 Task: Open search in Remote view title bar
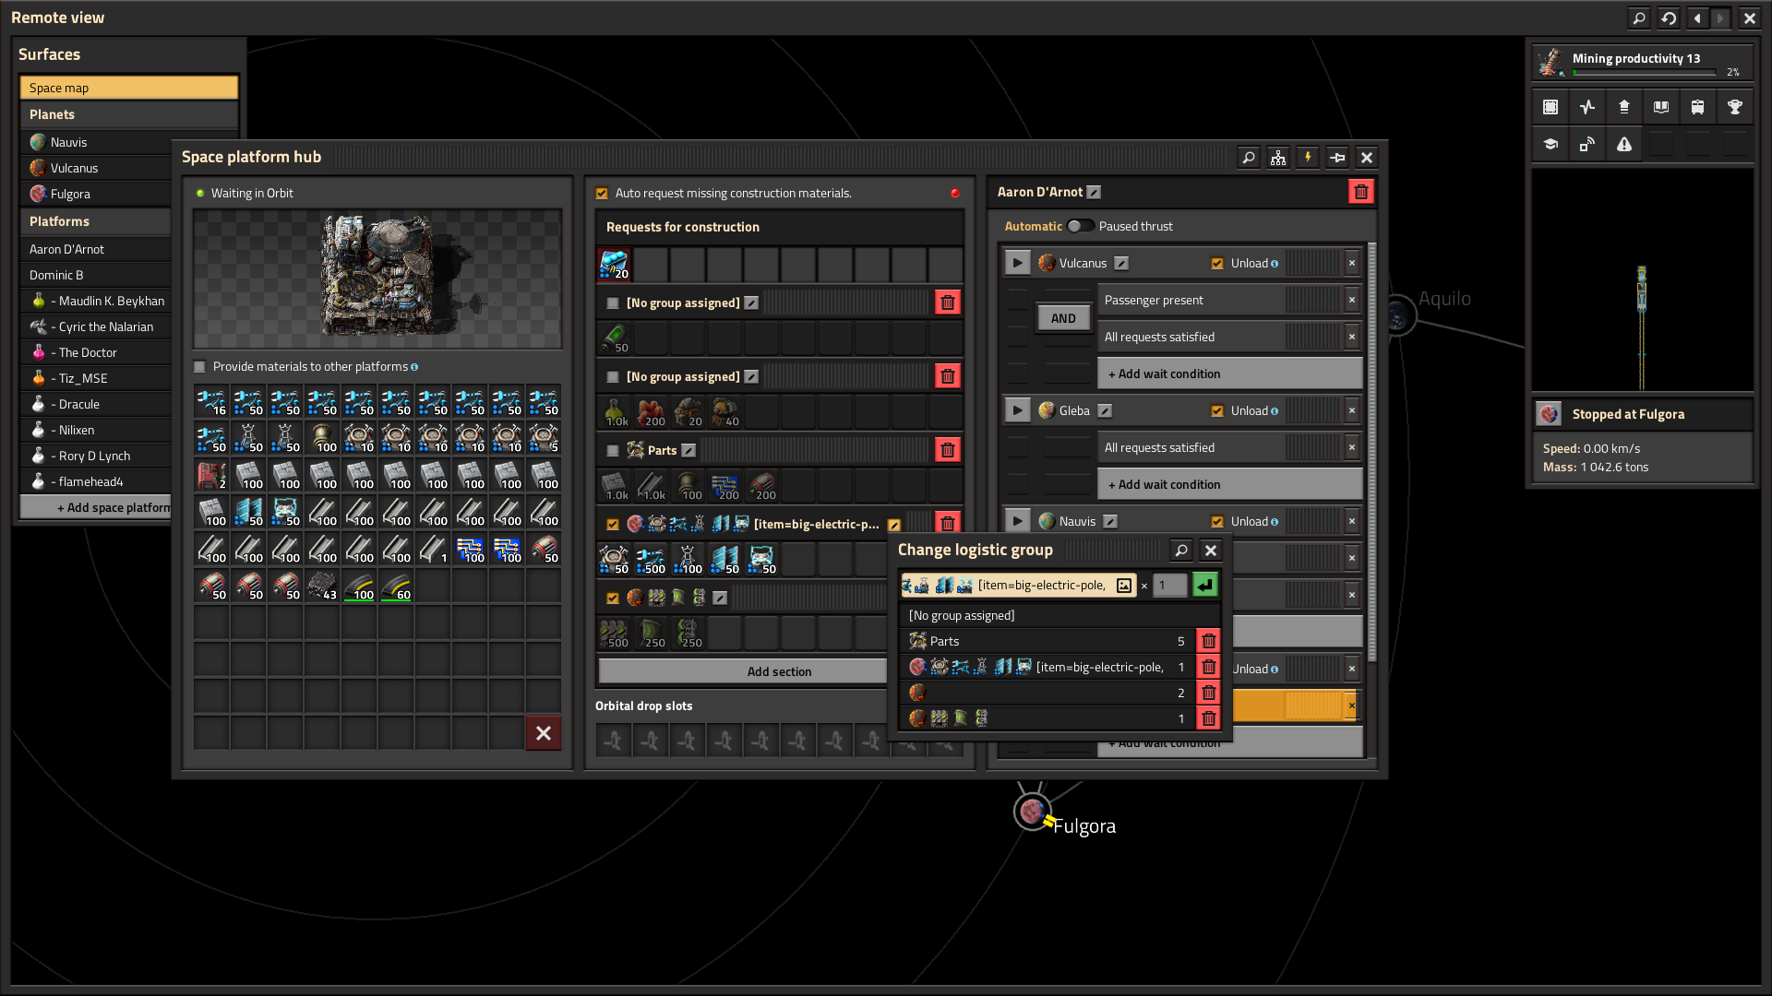[x=1639, y=18]
